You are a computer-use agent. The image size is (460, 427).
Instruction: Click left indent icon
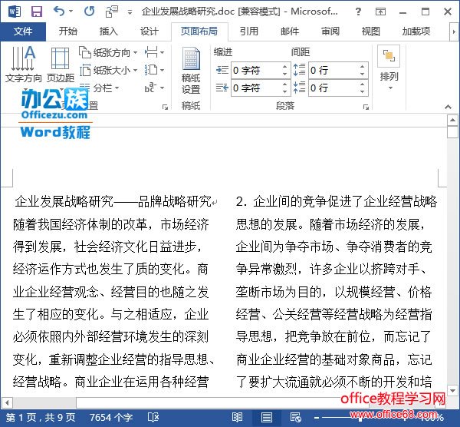(222, 70)
